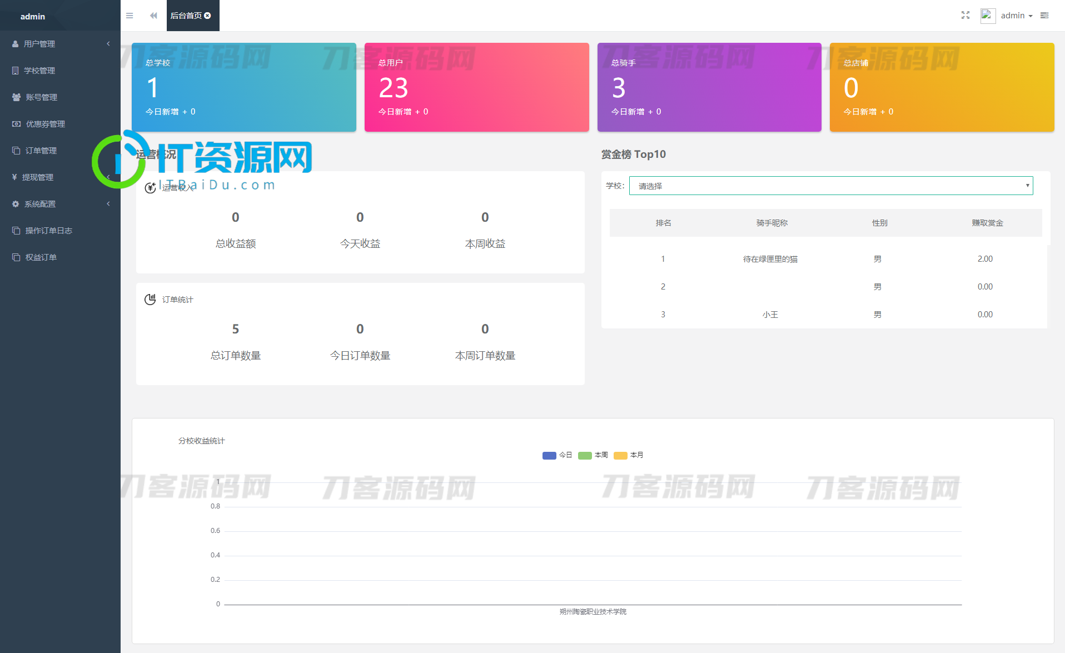This screenshot has width=1065, height=653.
Task: Click the 权益订单 copy icon
Action: (x=16, y=257)
